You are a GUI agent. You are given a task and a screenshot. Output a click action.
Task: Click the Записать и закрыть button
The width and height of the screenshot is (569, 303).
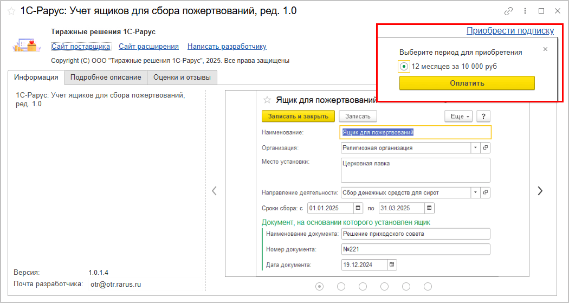coord(298,117)
